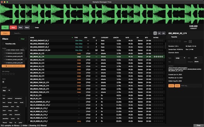Mark sample as Favorite in details panel

pyautogui.click(x=169, y=37)
